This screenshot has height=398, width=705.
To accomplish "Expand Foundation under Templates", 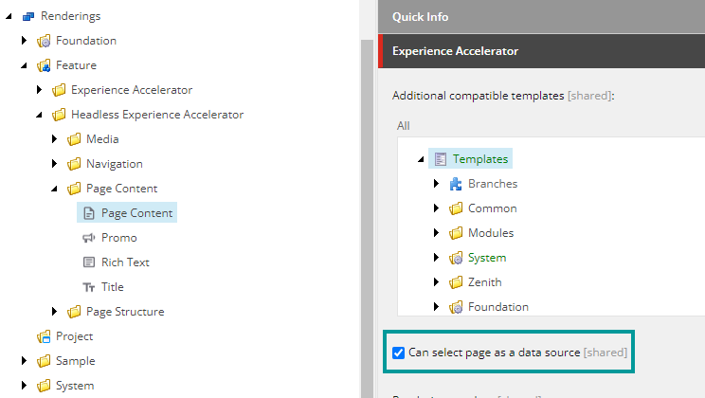I will click(436, 307).
